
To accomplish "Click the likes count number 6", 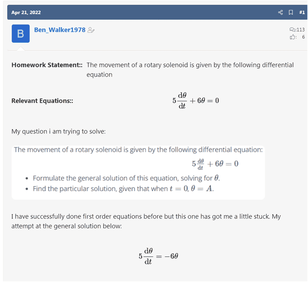I will click(303, 37).
